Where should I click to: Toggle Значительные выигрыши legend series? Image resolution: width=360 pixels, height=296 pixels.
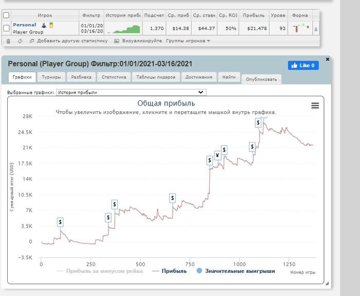(236, 271)
